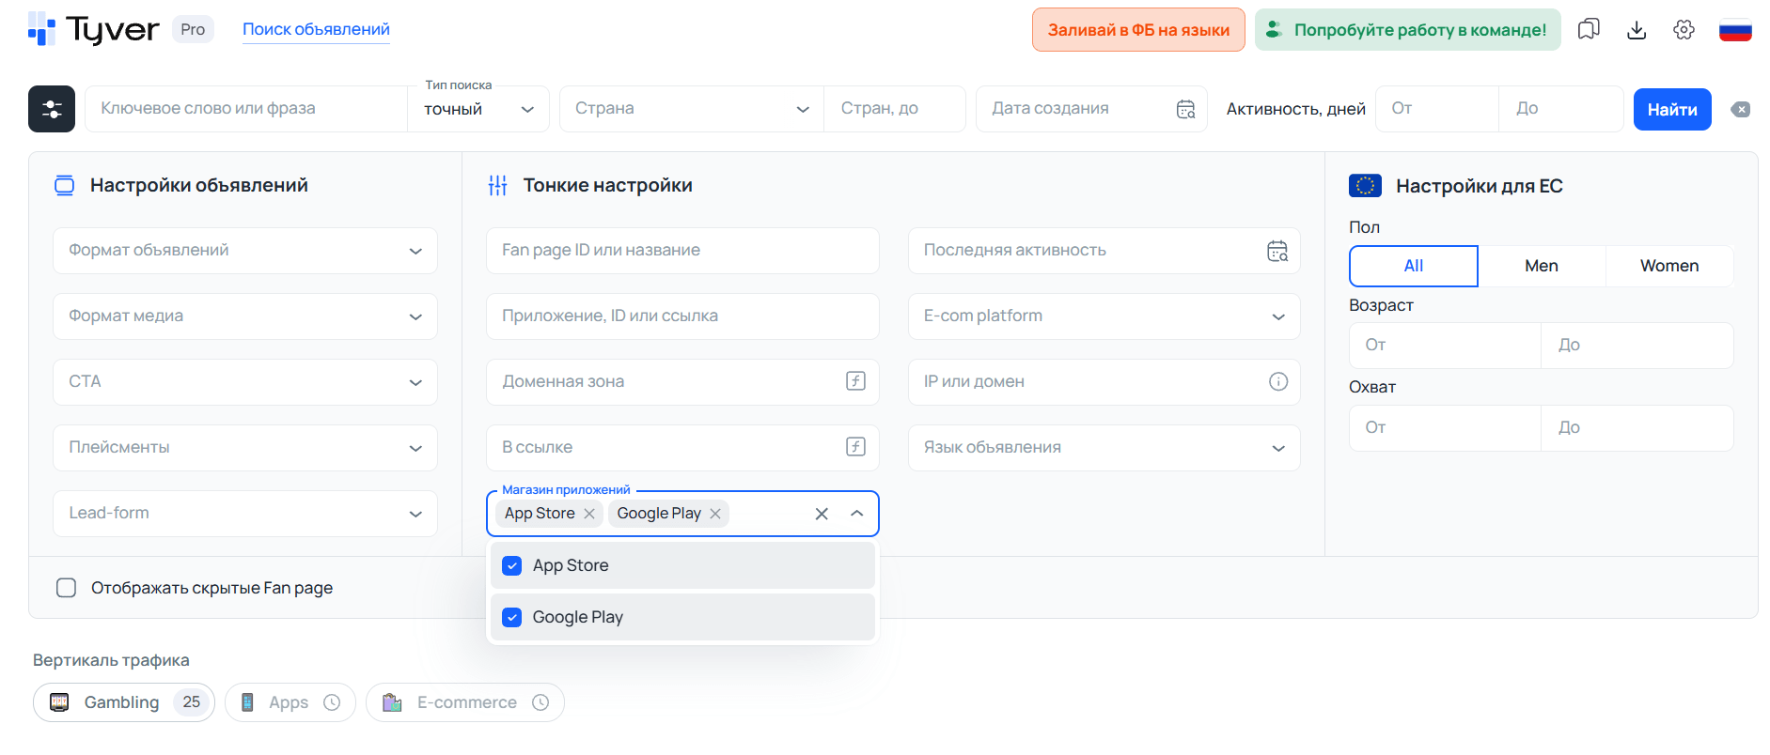Toggle the filter settings icon button

(x=52, y=109)
